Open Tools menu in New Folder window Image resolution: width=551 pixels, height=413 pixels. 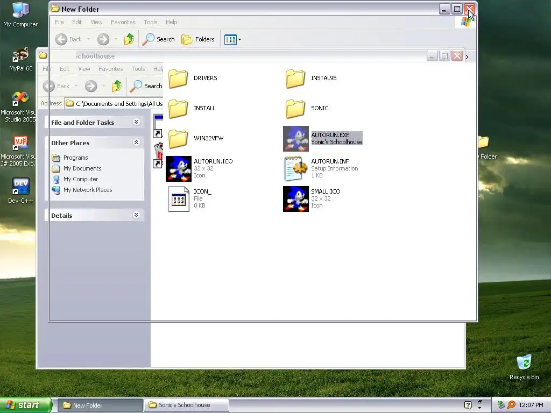click(151, 22)
